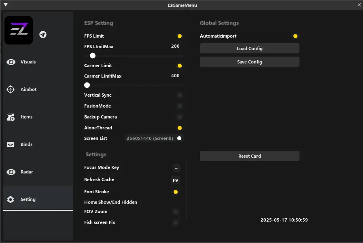
Task: Switch to the Radar tab
Action: coord(28,172)
